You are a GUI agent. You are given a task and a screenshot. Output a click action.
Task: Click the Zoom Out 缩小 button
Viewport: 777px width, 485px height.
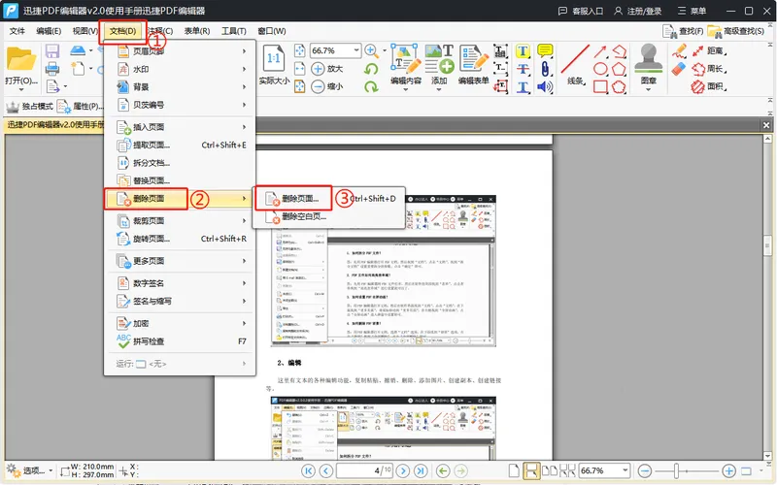(326, 86)
